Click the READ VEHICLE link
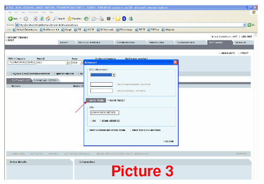This screenshot has height=184, width=264. [111, 121]
